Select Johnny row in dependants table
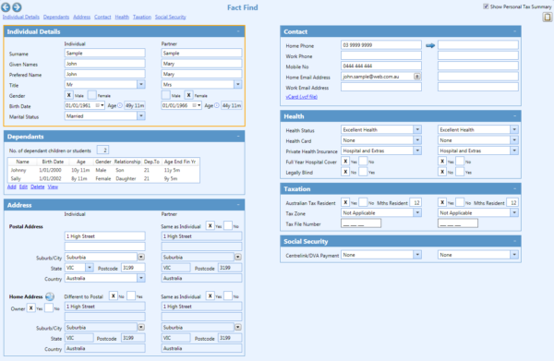 click(103, 170)
